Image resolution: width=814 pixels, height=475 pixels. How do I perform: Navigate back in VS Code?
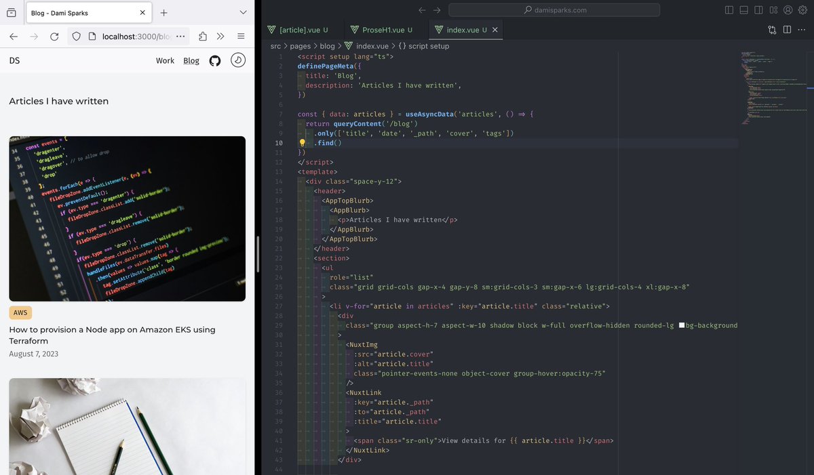point(422,10)
